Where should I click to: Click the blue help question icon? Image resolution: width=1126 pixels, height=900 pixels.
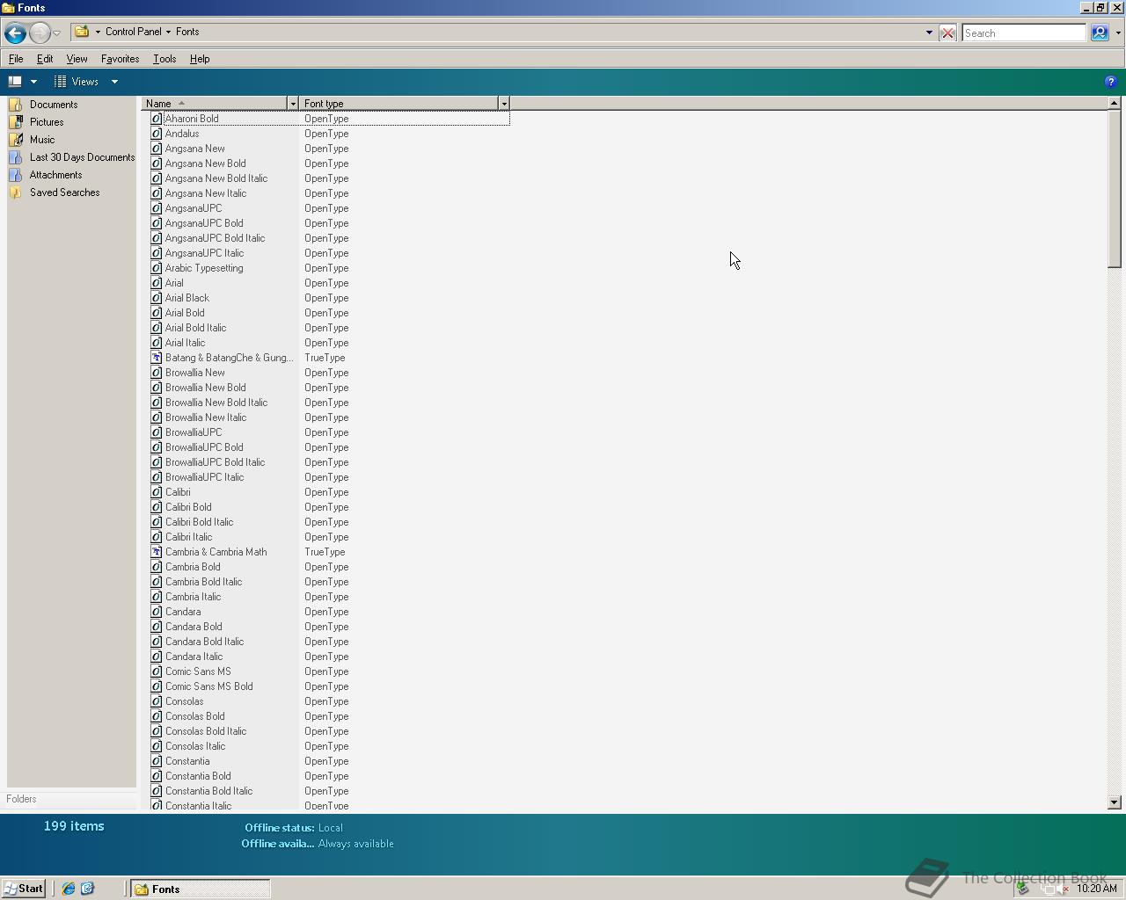1110,82
